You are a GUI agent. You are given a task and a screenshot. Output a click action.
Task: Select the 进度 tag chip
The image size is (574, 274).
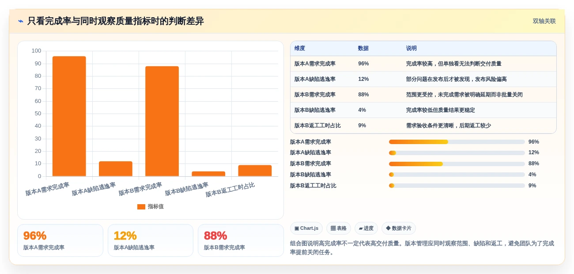366,228
